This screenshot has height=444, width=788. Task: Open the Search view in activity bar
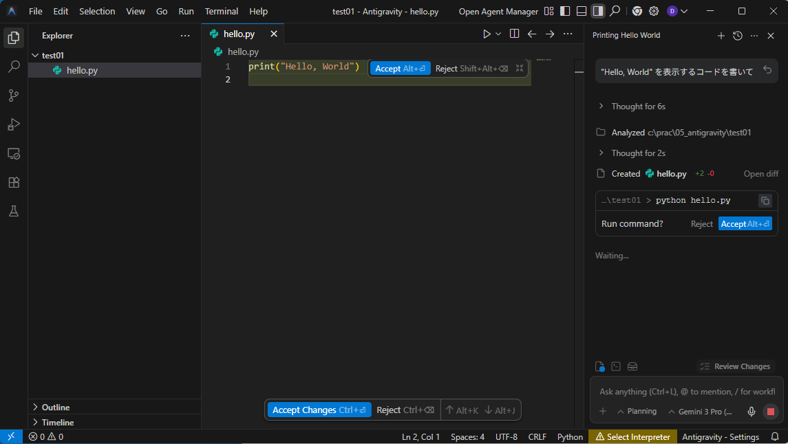pyautogui.click(x=14, y=66)
